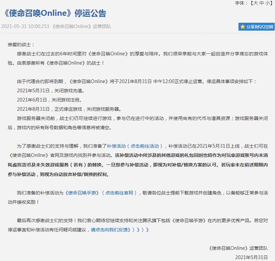Click 分享到QQ空间 share button
The width and height of the screenshot is (275, 261).
click(256, 27)
